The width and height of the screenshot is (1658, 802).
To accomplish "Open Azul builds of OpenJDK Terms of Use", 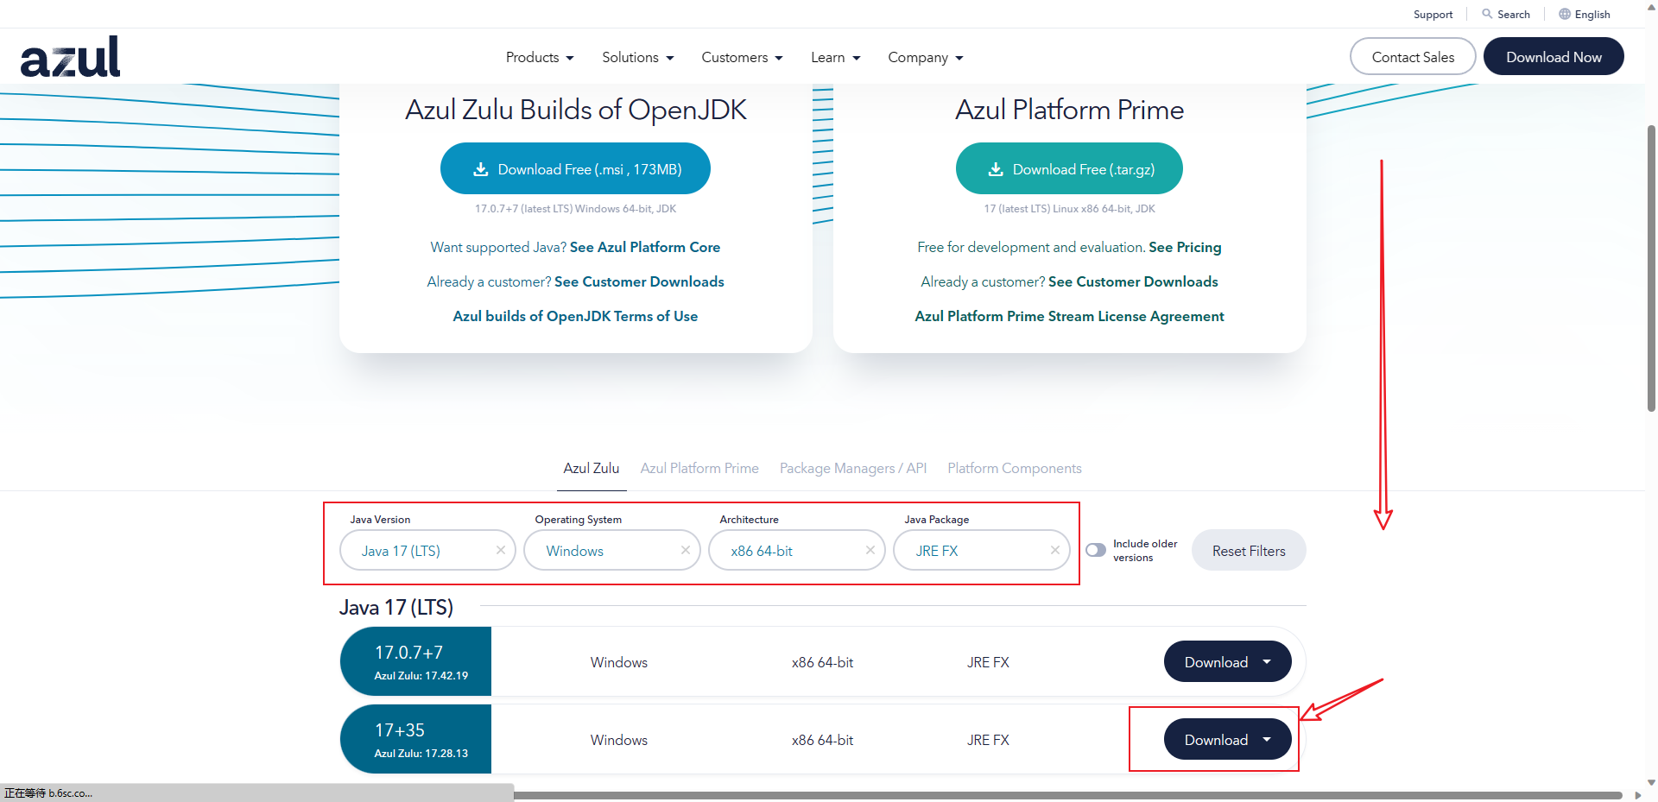I will 575,316.
